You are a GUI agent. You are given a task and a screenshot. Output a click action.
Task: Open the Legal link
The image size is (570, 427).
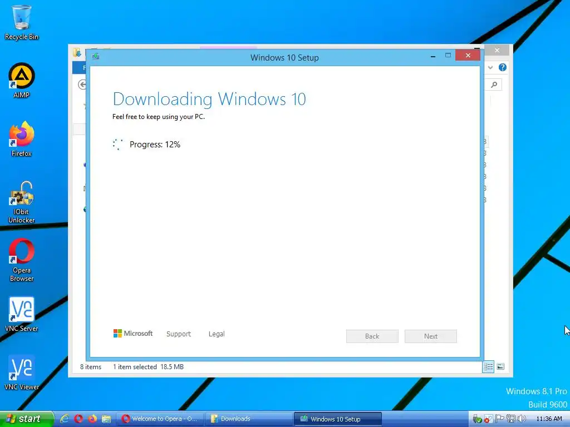217,334
